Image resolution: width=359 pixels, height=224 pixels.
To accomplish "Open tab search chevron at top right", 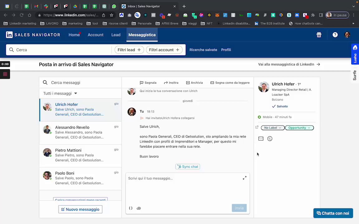I will click(x=353, y=7).
